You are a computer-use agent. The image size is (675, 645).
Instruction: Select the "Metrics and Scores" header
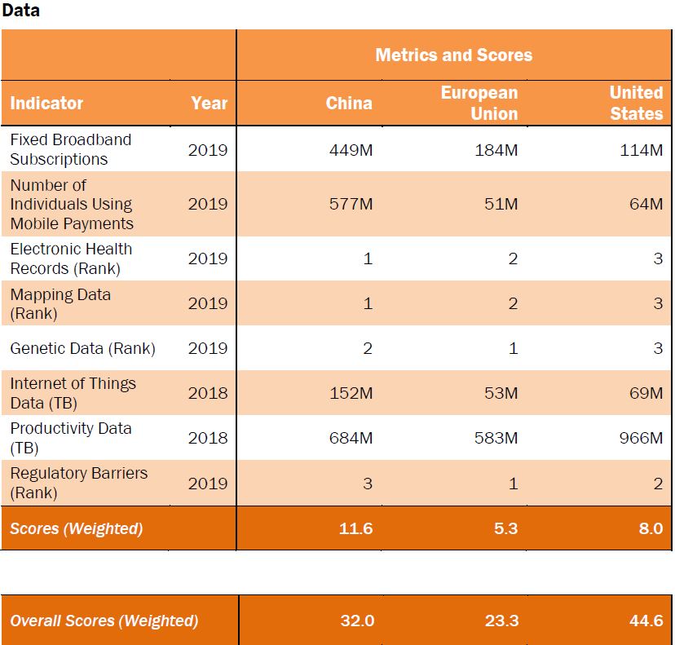pyautogui.click(x=454, y=55)
